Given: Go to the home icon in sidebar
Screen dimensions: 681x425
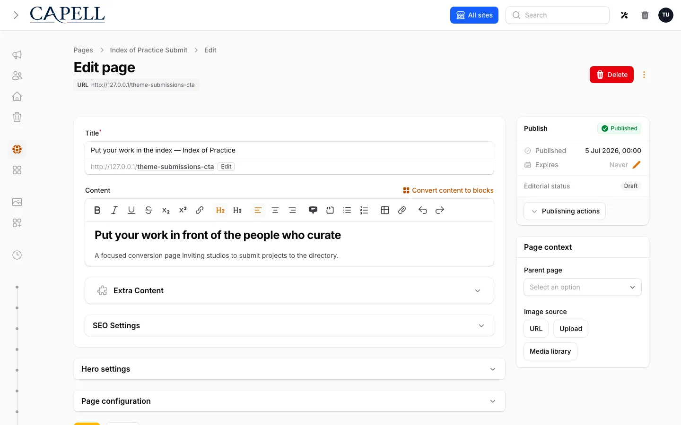Looking at the screenshot, I should pyautogui.click(x=17, y=96).
